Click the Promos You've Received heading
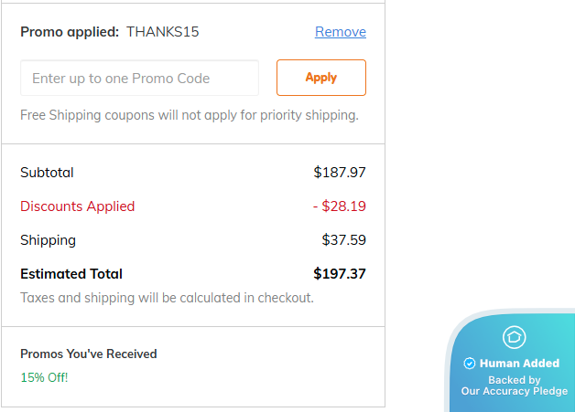Viewport: 575px width, 412px height. click(x=89, y=354)
